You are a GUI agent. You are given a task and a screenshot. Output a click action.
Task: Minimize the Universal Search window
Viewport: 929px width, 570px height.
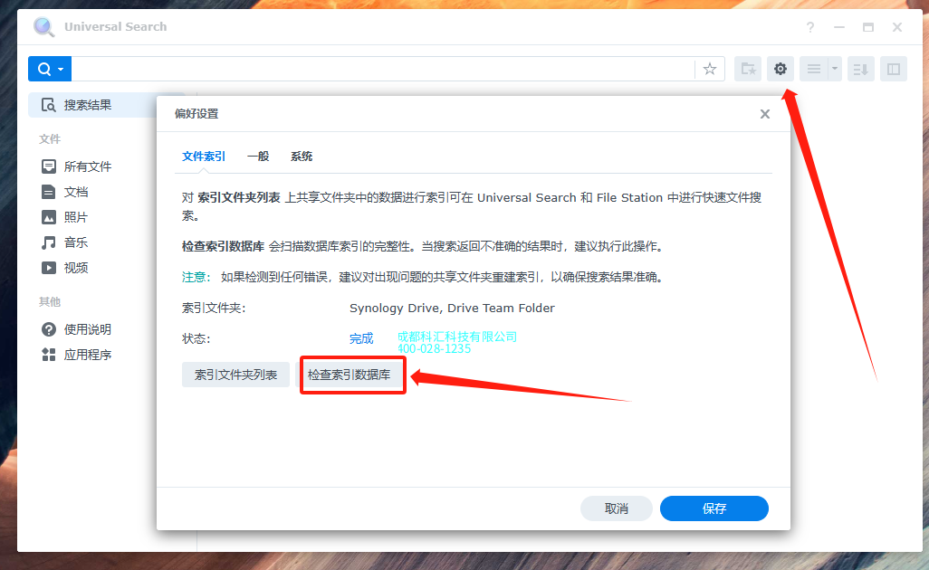point(839,27)
